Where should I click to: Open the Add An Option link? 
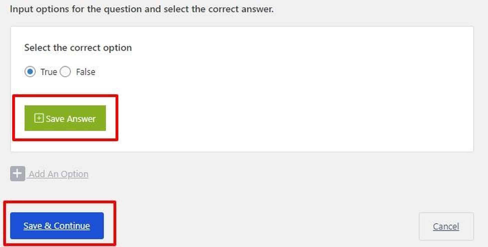point(59,174)
